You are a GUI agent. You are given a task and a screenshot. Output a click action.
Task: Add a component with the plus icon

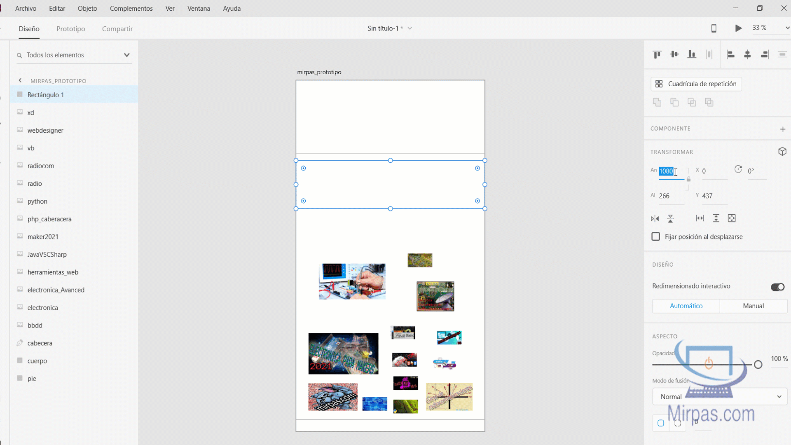(x=783, y=129)
